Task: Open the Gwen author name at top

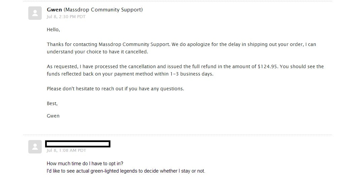Action: click(54, 10)
